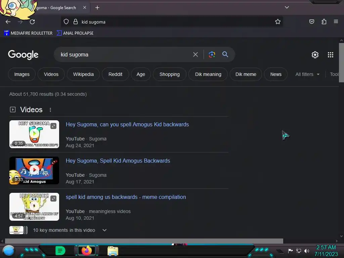The width and height of the screenshot is (344, 258).
Task: Select the Dik meaning filter chip
Action: [x=208, y=74]
